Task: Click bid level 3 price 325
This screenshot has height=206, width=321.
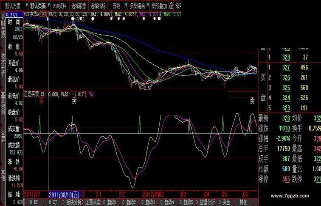Action: [286, 88]
